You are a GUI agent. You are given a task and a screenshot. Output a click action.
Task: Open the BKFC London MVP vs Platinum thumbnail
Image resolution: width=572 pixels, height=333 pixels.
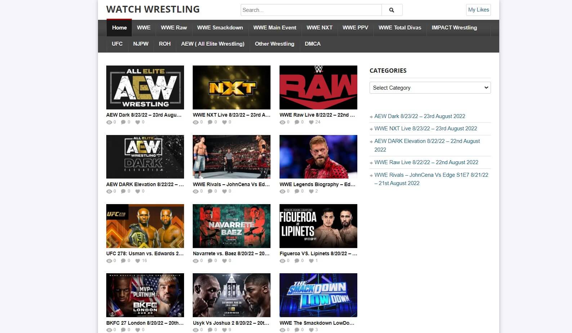click(145, 295)
